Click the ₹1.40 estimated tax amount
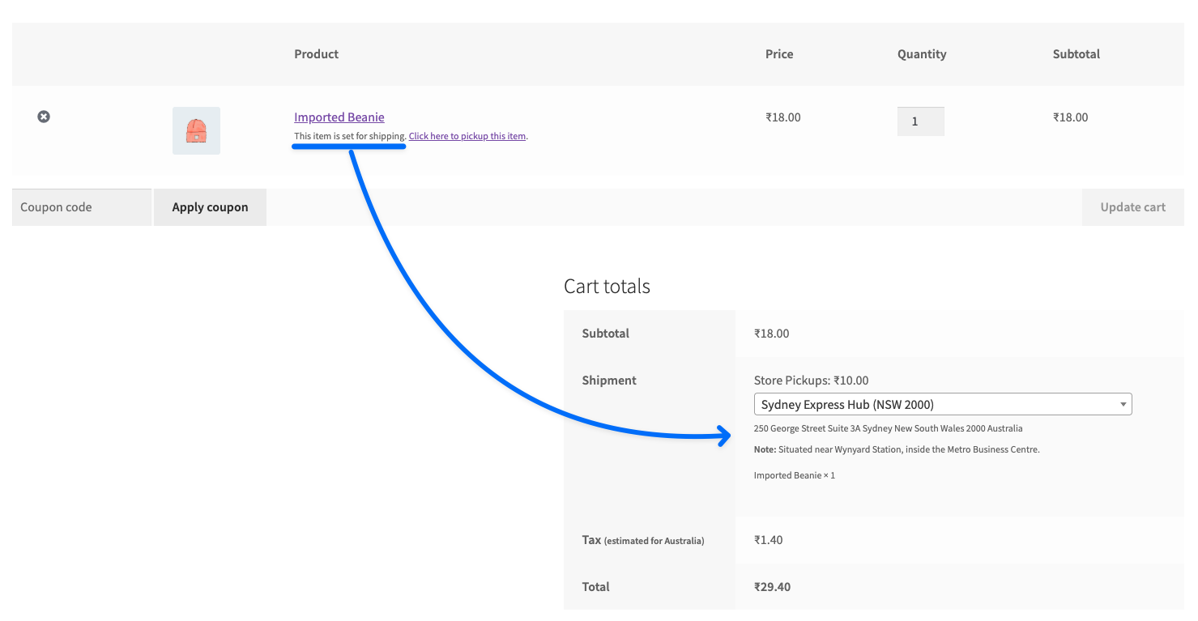This screenshot has width=1198, height=621. [x=768, y=540]
